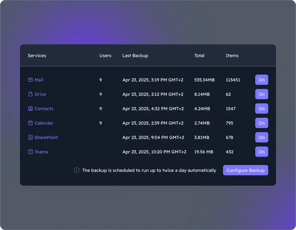Viewport: 296px width, 230px height.
Task: Turn off the Teams backup switch
Action: point(261,152)
